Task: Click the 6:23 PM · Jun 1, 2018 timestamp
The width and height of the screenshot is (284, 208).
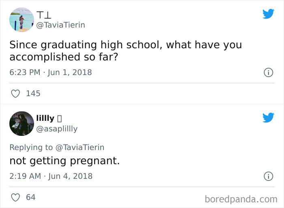Action: (x=51, y=73)
